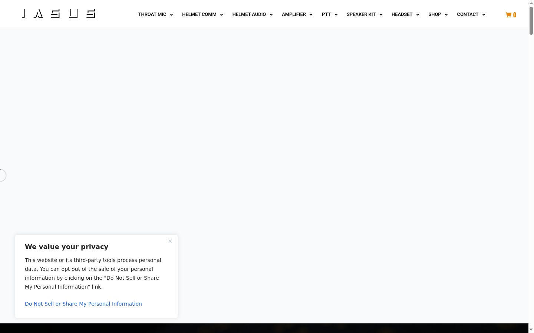The height and width of the screenshot is (333, 534).
Task: Expand the HEADSET dropdown chevron
Action: (418, 15)
